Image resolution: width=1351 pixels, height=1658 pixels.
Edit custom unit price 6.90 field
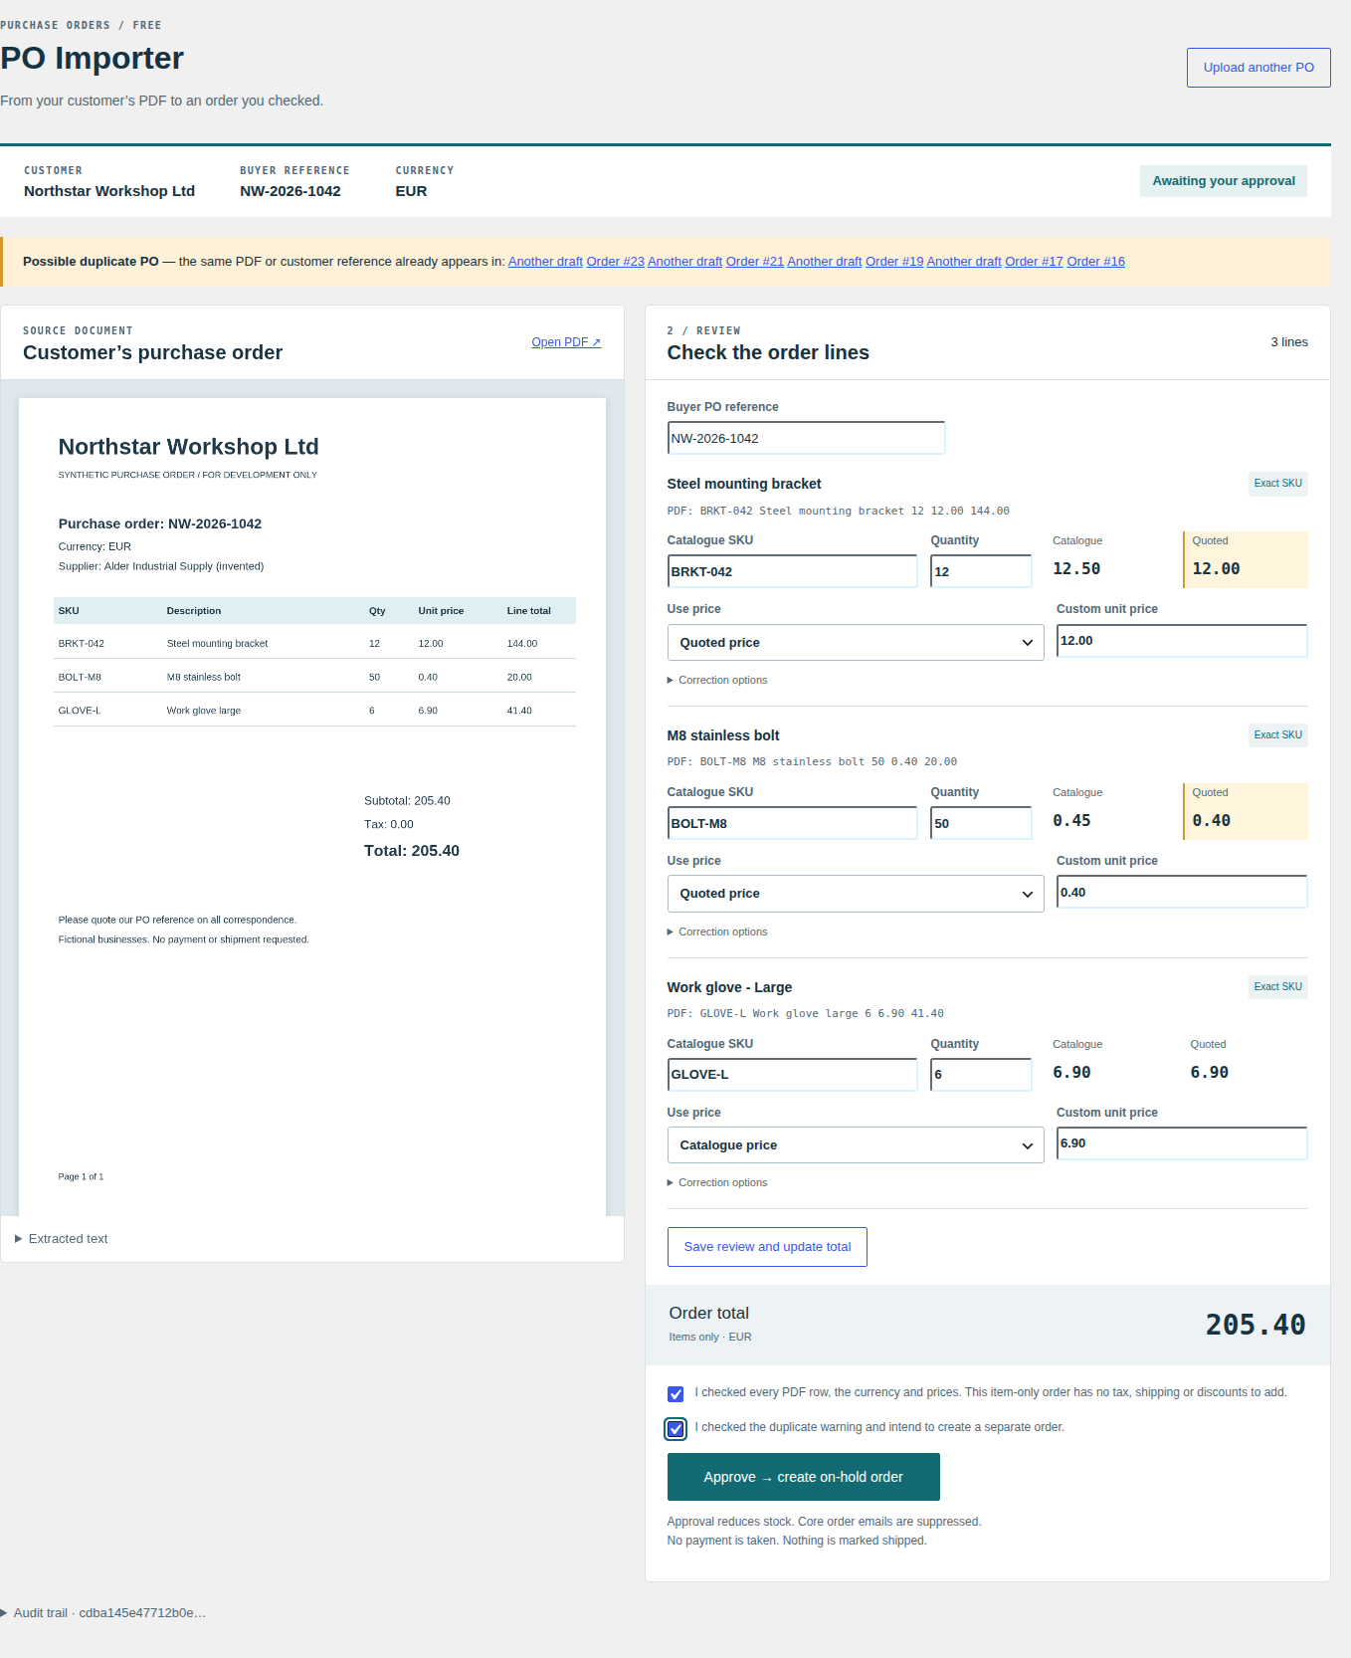tap(1182, 1143)
